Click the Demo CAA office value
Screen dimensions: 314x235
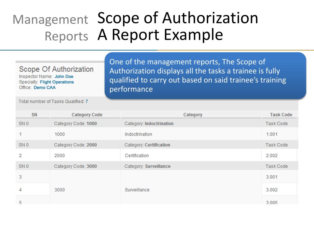[44, 88]
